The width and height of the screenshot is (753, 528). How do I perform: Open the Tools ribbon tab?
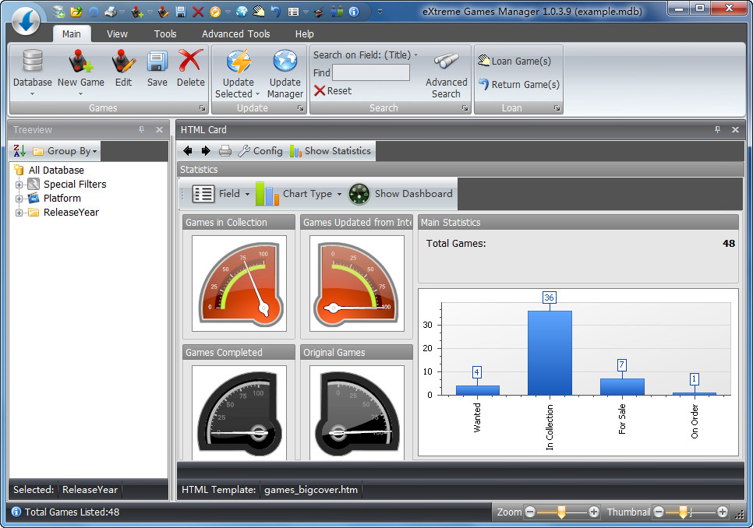[x=165, y=34]
